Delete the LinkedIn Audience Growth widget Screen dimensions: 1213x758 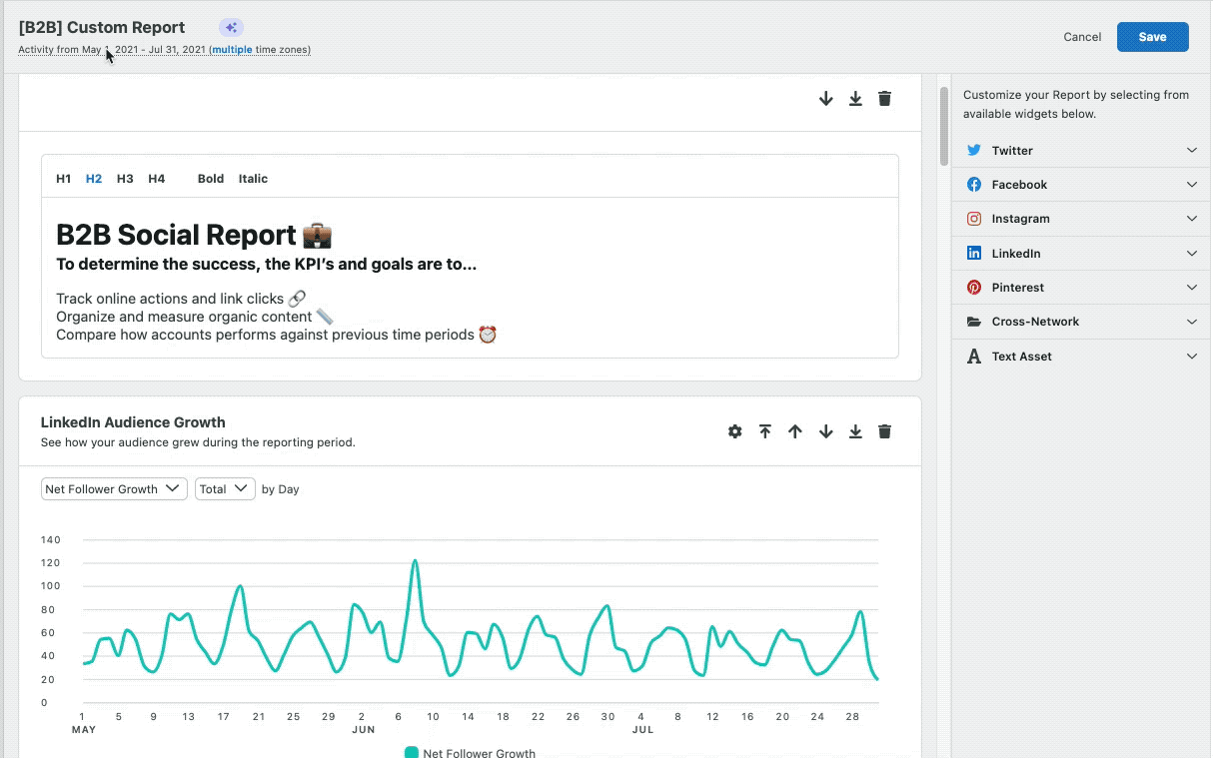point(884,431)
